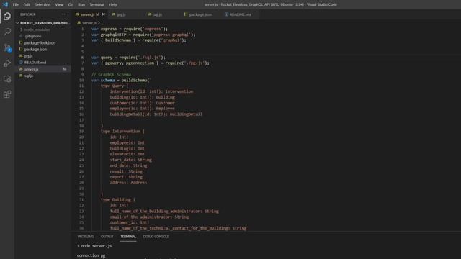Click server.js in the breadcrumb path
Viewport: 461px width, 259px height.
coord(89,22)
